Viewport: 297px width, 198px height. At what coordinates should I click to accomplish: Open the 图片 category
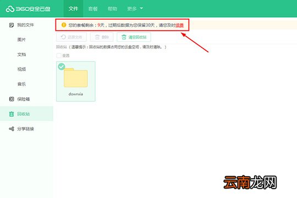tap(21, 40)
